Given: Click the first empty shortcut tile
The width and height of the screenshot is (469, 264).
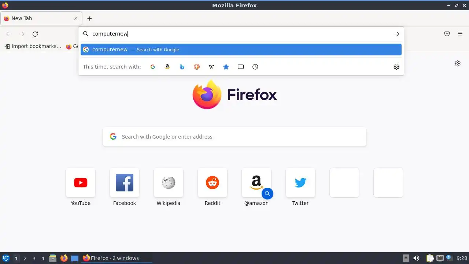Looking at the screenshot, I should (344, 183).
